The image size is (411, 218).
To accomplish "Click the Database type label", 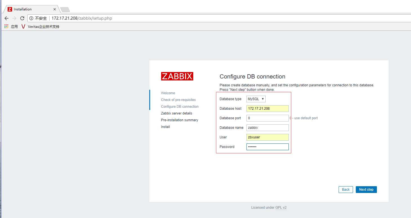I will coord(230,99).
